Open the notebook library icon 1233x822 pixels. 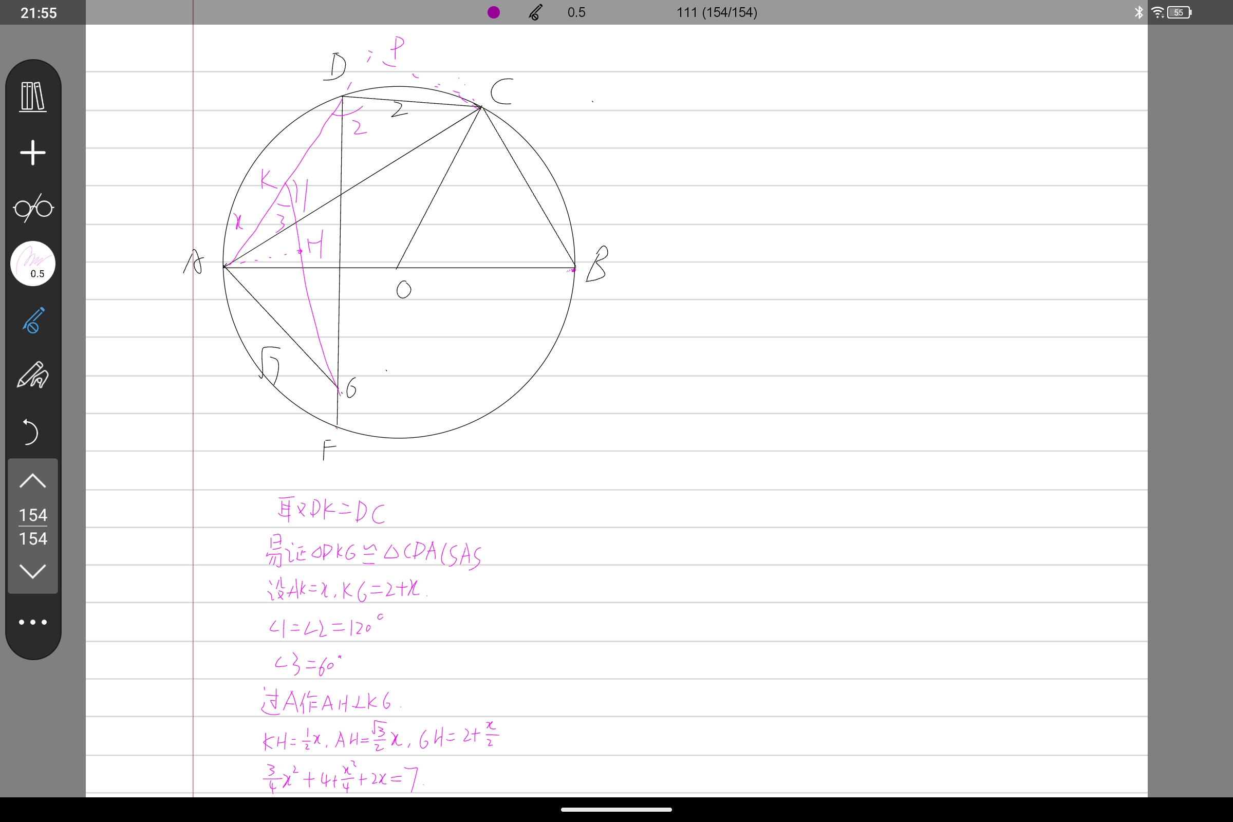[x=33, y=97]
